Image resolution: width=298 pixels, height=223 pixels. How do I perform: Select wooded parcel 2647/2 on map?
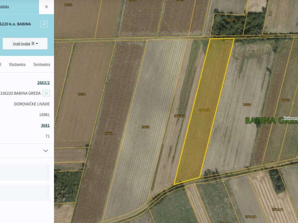[x=231, y=20]
